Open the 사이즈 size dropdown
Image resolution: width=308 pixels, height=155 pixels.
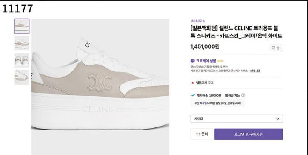237,118
